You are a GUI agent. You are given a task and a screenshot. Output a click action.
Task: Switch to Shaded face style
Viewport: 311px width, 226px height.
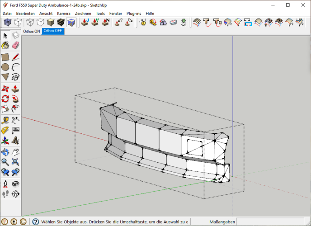[x=51, y=23]
